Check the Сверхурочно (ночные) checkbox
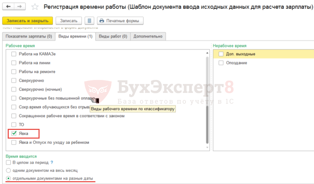 click(14, 89)
